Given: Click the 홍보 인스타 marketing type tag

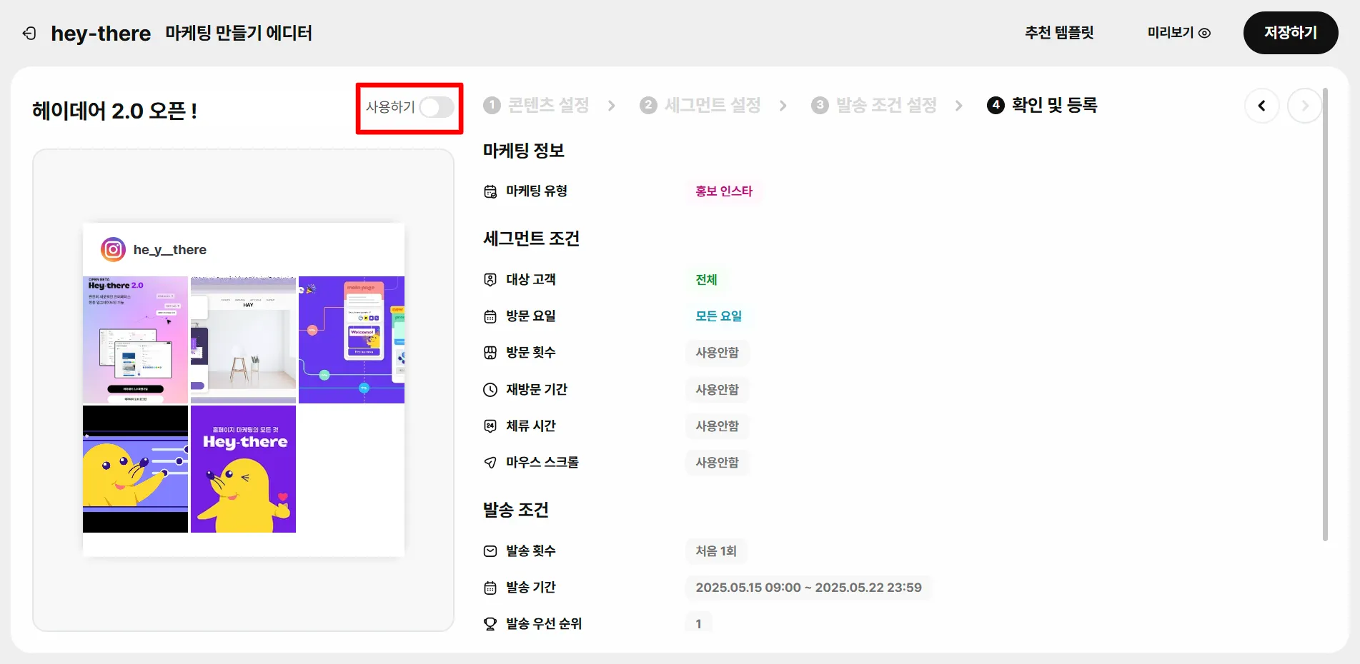Looking at the screenshot, I should pyautogui.click(x=724, y=191).
